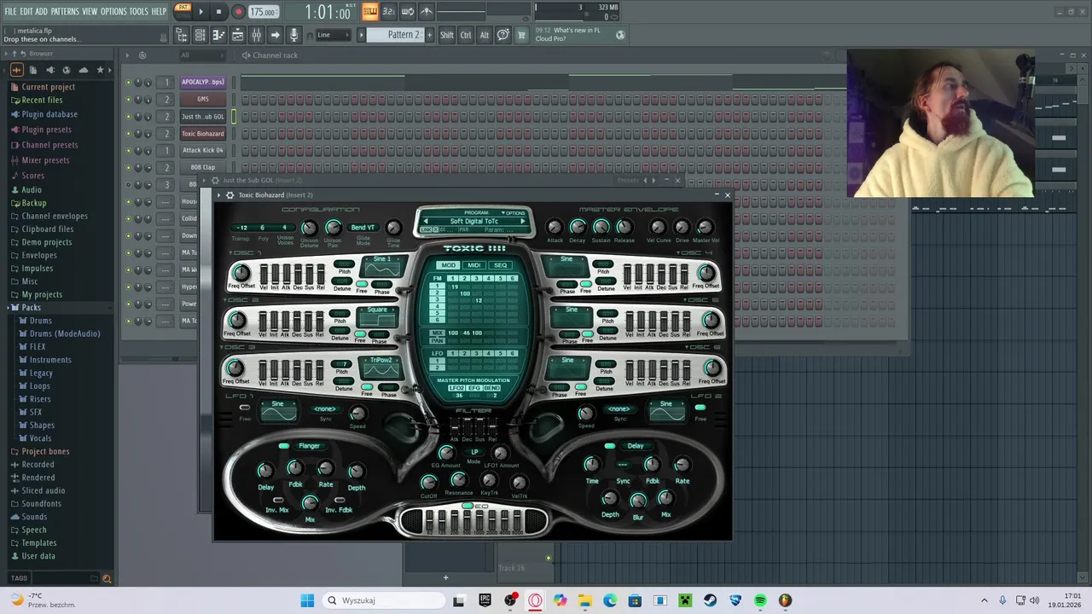
Task: Select the Attack Kick 04 channel button
Action: pyautogui.click(x=202, y=150)
